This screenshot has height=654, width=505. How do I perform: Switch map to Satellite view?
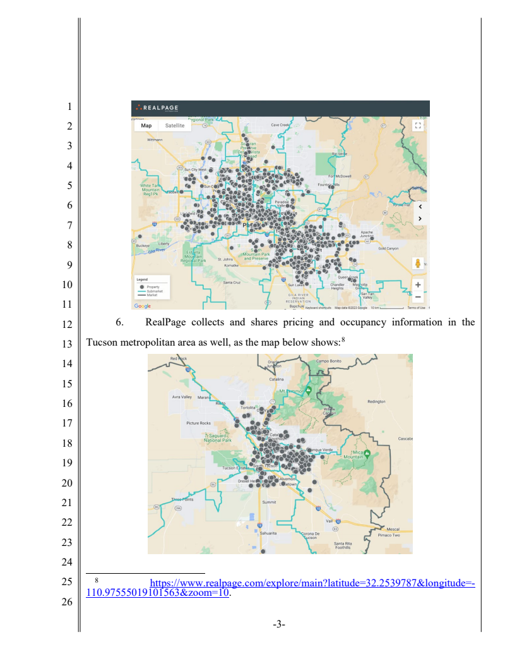[175, 126]
